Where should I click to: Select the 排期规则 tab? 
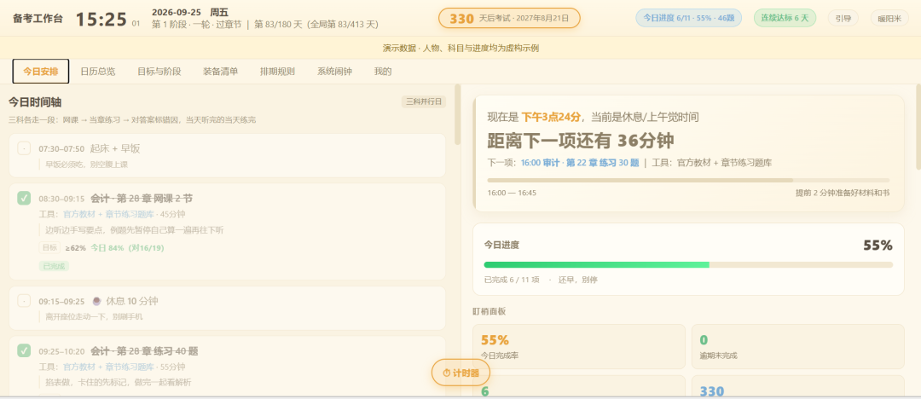pos(277,72)
